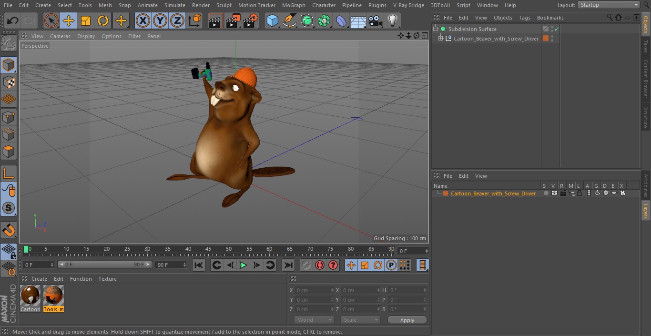Toggle layer render clapper icon
This screenshot has width=651, height=336.
[563, 193]
